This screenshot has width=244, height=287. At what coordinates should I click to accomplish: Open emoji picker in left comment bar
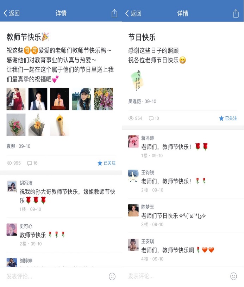coord(112,276)
